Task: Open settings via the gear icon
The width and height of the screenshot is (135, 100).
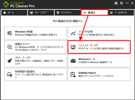Action: click(x=122, y=3)
